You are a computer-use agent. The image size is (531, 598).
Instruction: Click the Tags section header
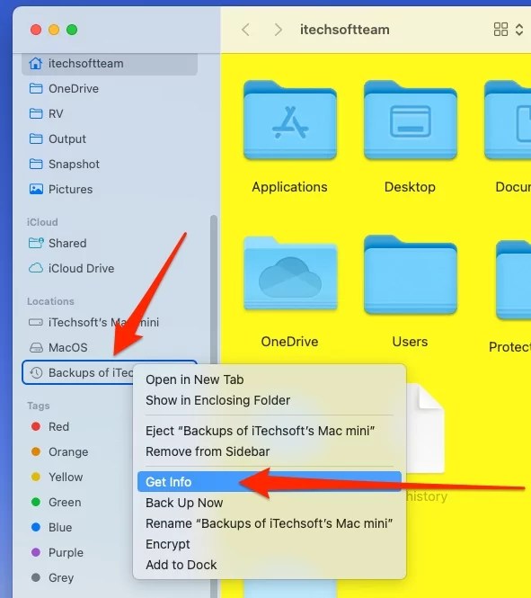pos(38,406)
